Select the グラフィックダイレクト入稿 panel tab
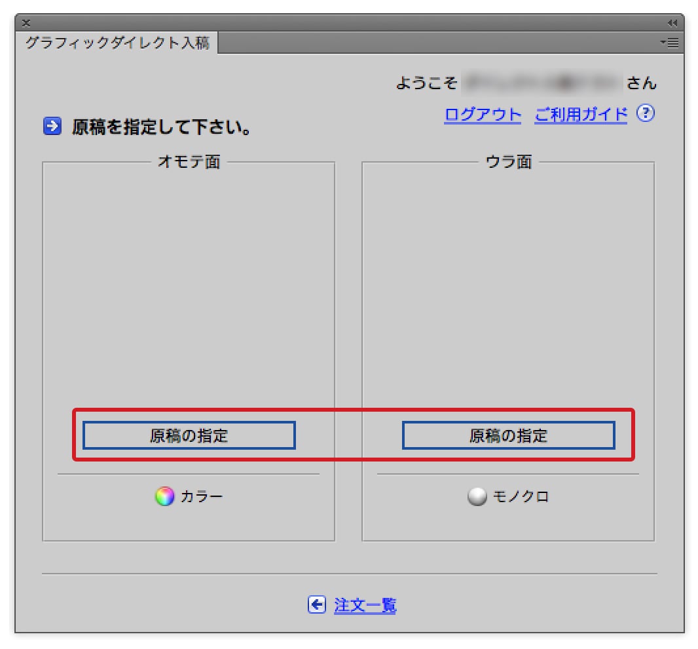The height and width of the screenshot is (649, 698). pos(117,43)
